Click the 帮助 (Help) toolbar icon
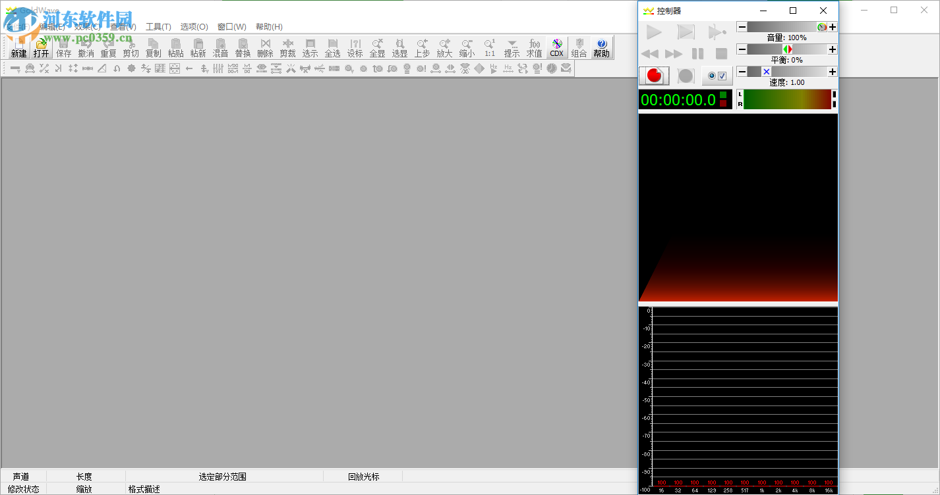This screenshot has height=495, width=940. (x=601, y=47)
